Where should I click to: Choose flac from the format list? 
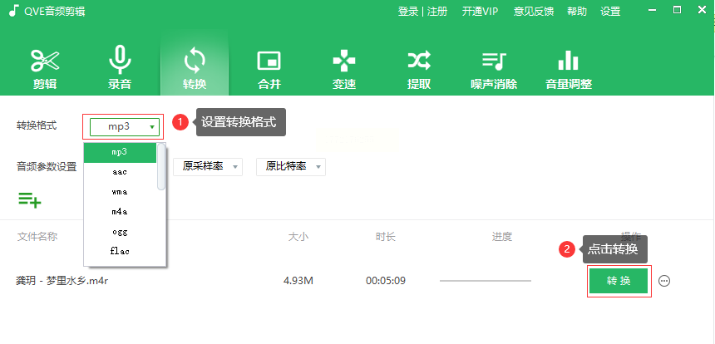[x=120, y=251]
